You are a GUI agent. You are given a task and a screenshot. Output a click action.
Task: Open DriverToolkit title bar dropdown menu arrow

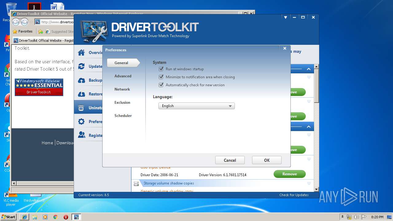[x=286, y=17]
